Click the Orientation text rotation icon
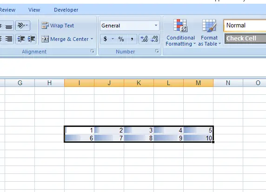266x192 pixels. point(23,26)
